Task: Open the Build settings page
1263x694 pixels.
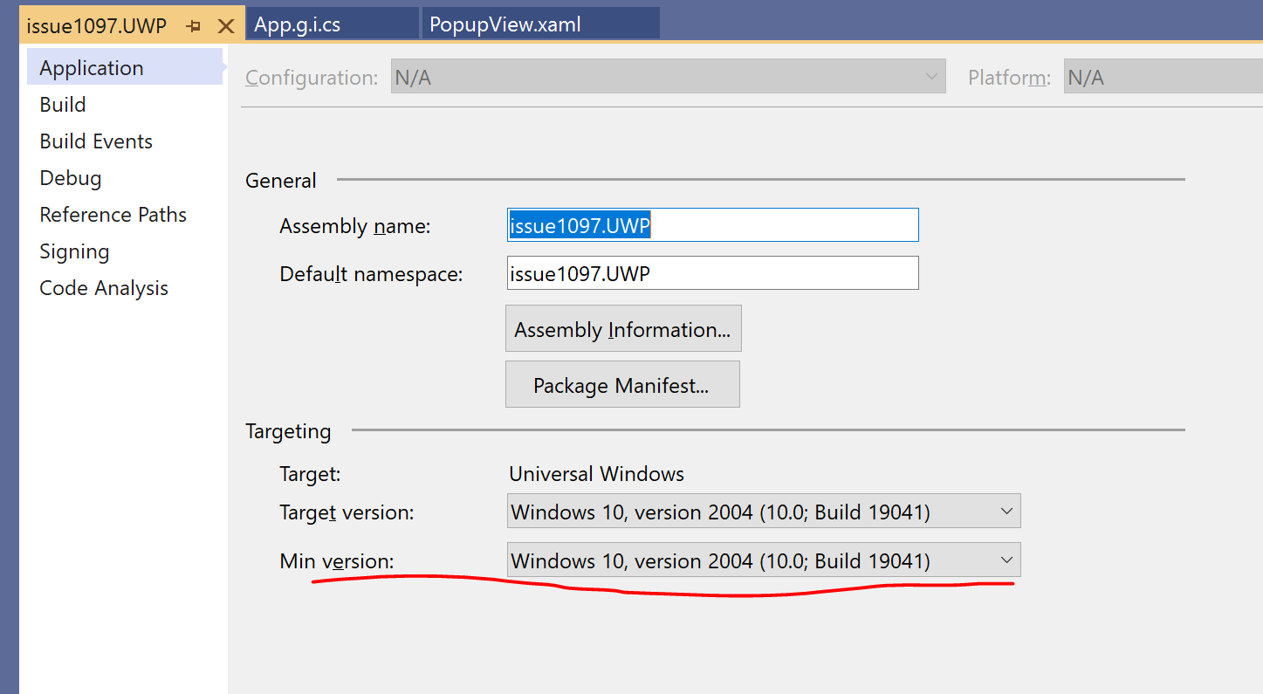Action: point(62,104)
